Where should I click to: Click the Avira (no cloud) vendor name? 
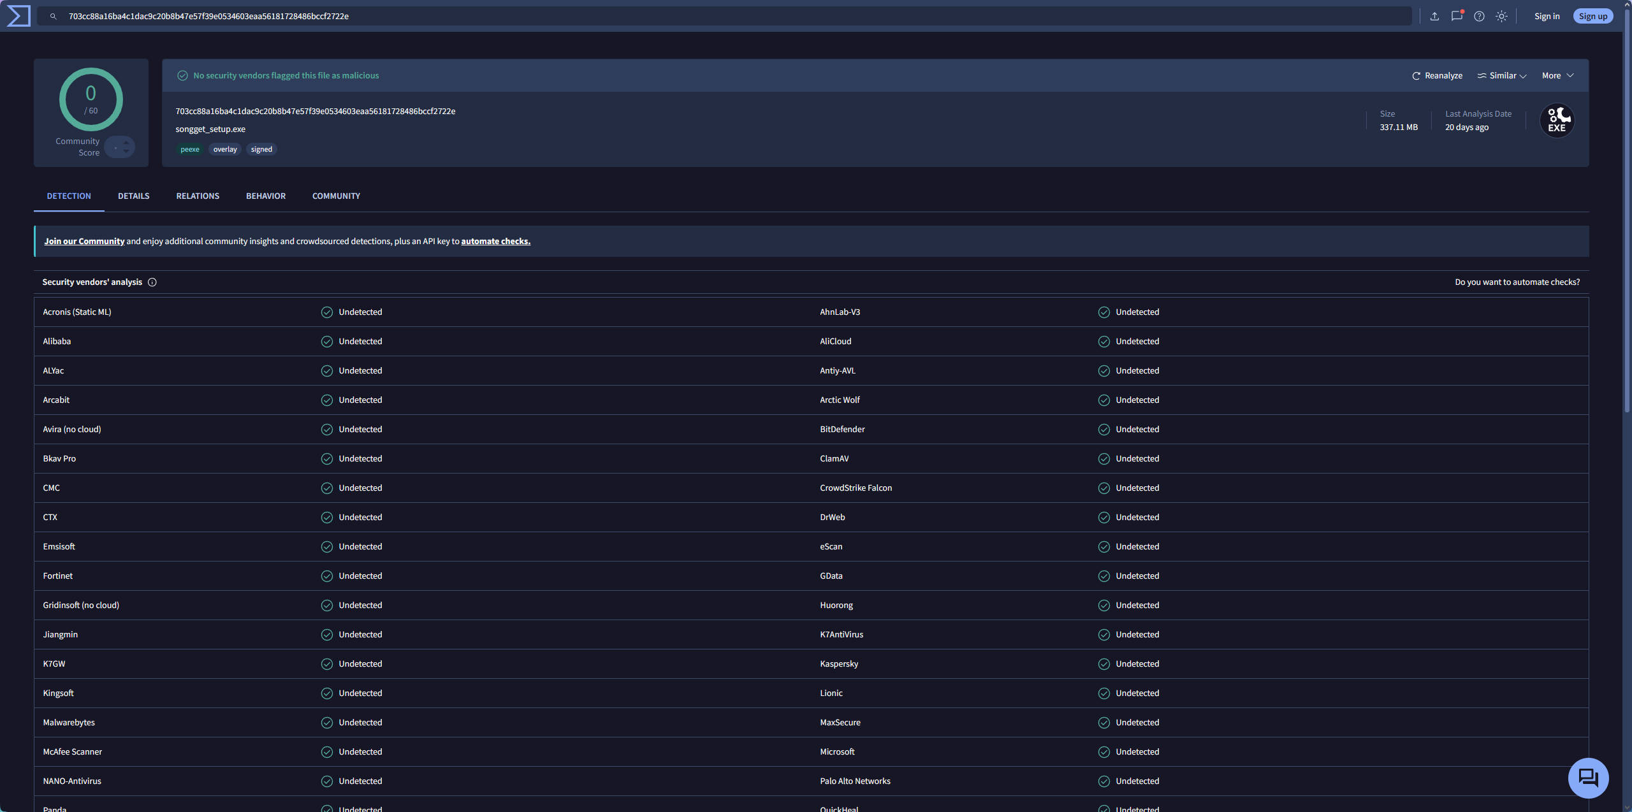(72, 430)
